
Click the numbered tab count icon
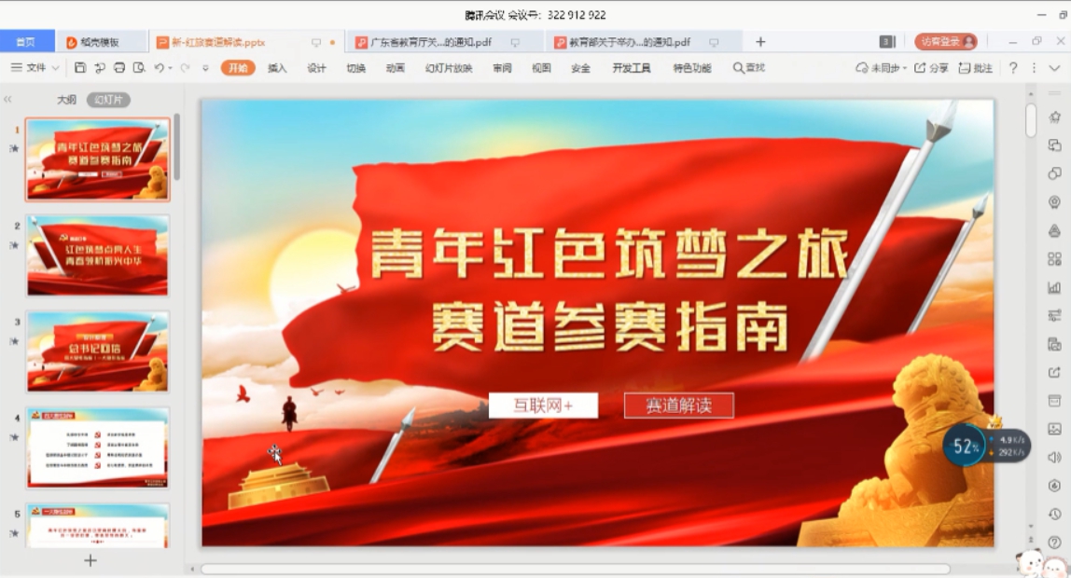coord(886,42)
